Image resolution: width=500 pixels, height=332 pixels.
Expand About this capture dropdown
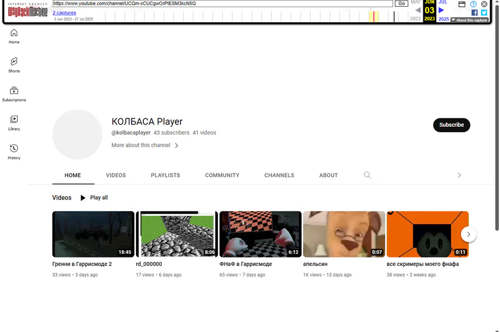469,20
